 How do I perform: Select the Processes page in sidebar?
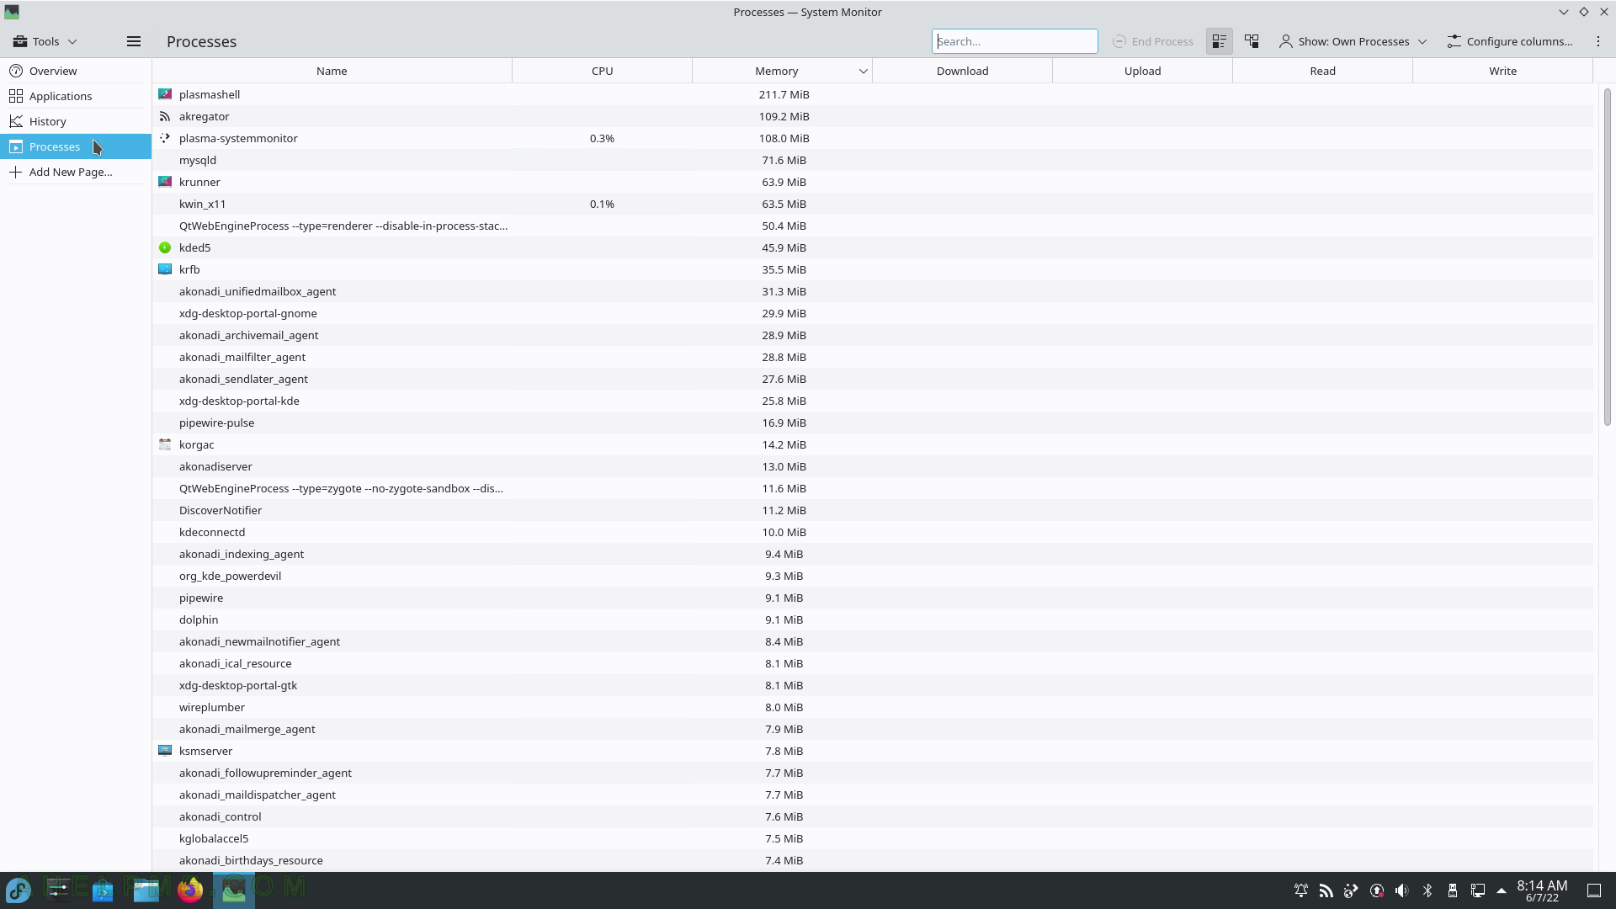point(76,146)
